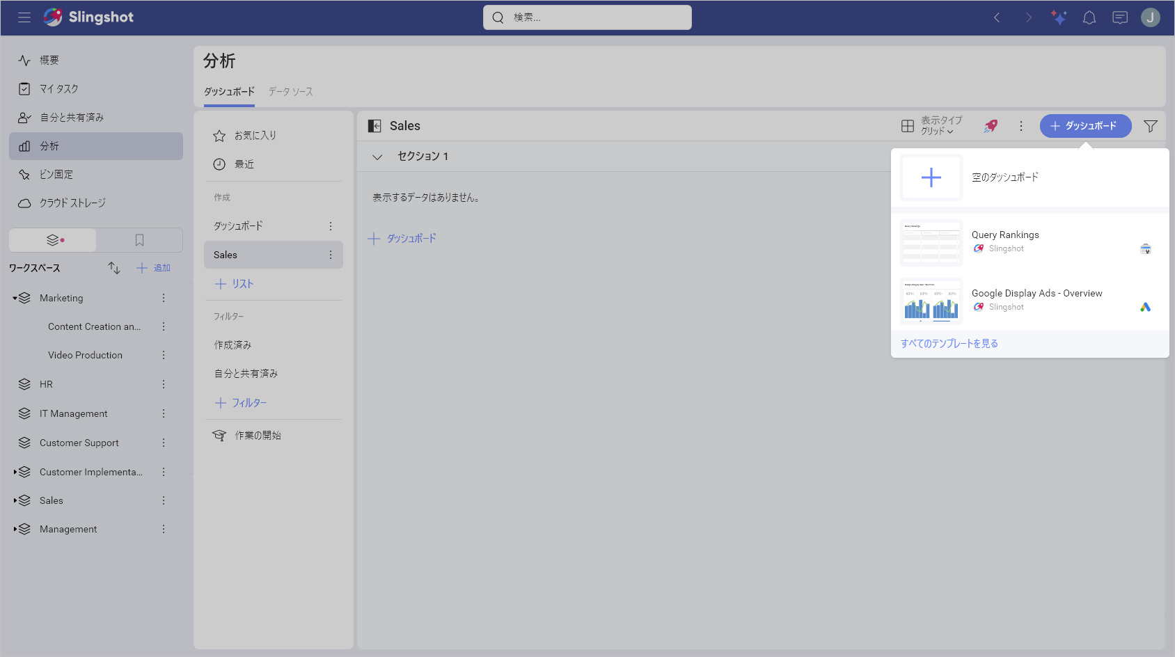Open Sales workspace options menu
The height and width of the screenshot is (657, 1175).
(164, 500)
